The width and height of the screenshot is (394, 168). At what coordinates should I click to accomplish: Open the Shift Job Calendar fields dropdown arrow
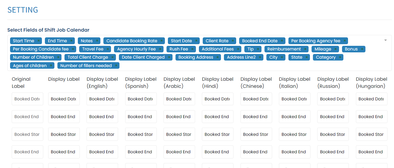tap(386, 40)
